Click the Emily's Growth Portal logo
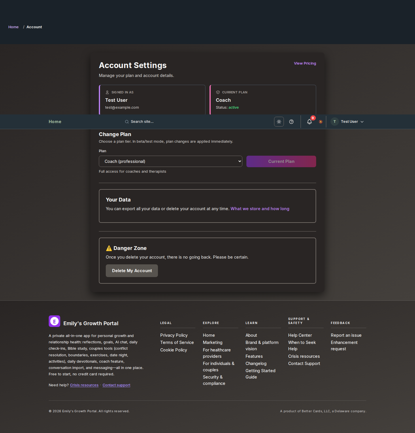 coord(54,321)
